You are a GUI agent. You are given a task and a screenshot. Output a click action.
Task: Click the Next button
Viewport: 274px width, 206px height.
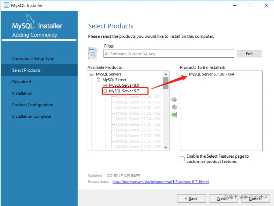click(x=223, y=198)
